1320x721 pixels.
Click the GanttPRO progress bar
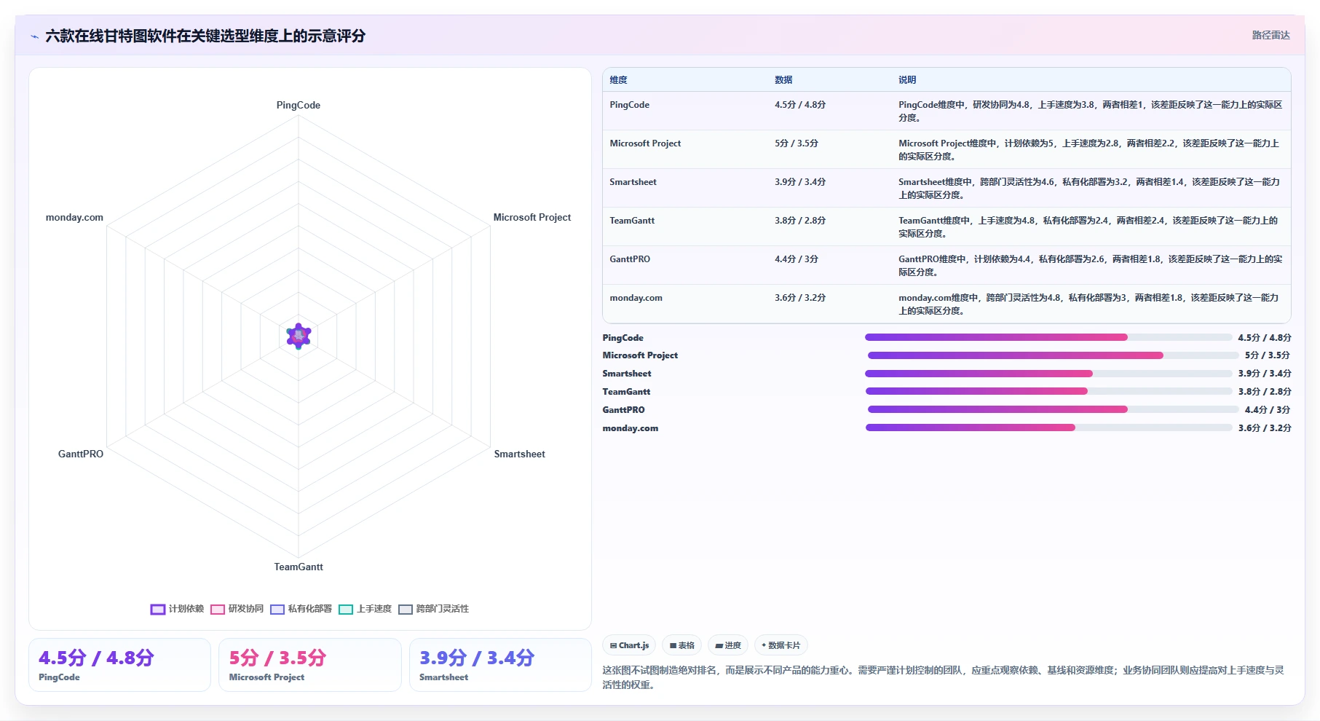point(1052,409)
